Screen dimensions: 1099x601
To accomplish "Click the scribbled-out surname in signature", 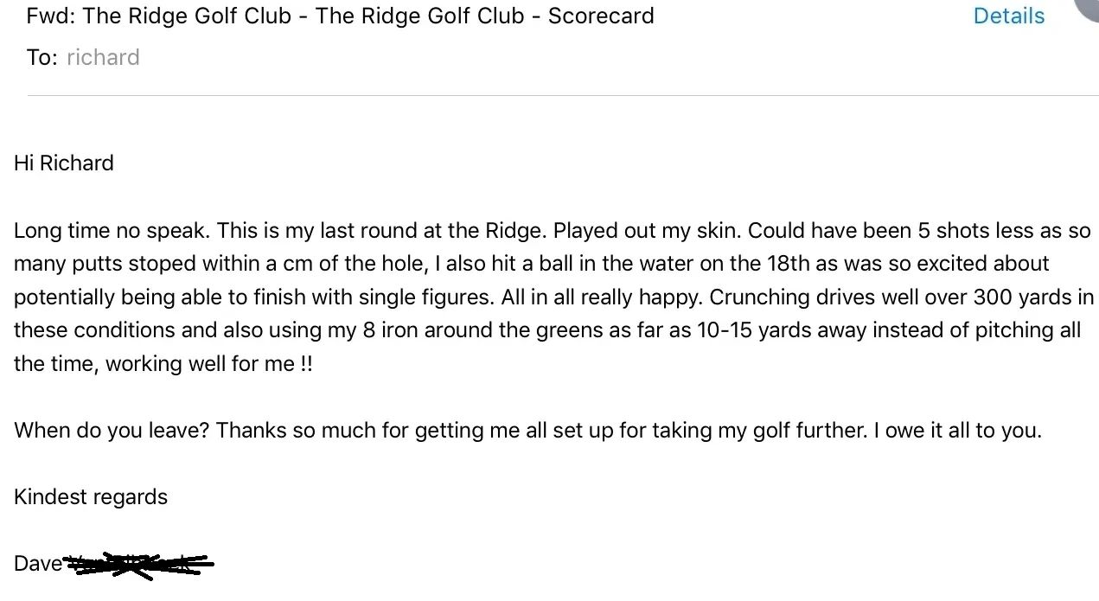I will pos(140,564).
